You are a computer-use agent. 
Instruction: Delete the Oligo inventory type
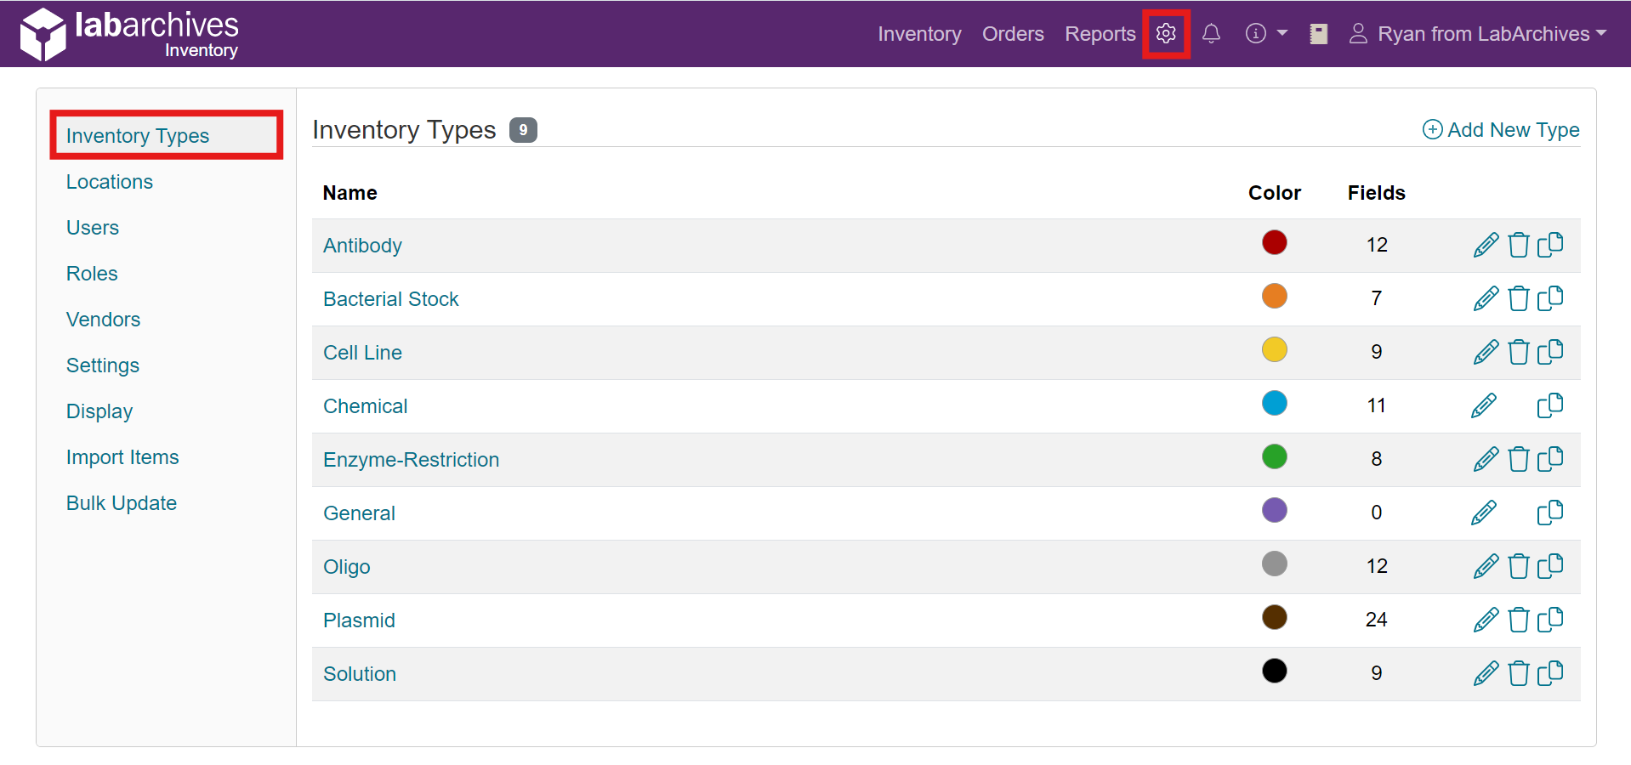1518,566
